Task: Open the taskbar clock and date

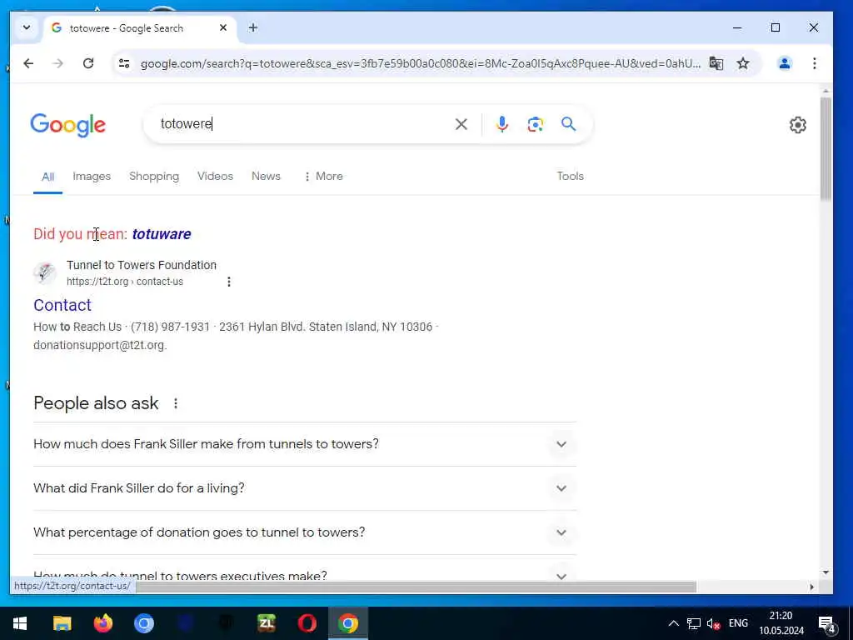Action: point(781,623)
